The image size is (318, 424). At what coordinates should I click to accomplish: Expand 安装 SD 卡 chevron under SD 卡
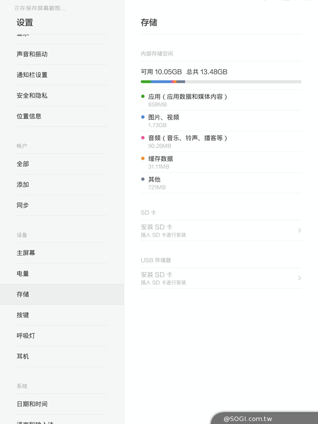(300, 231)
